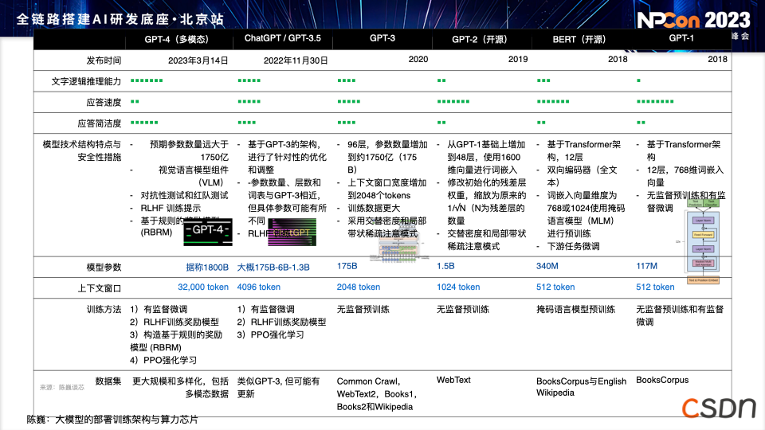
Task: Click the CSDN logo
Action: [x=717, y=407]
